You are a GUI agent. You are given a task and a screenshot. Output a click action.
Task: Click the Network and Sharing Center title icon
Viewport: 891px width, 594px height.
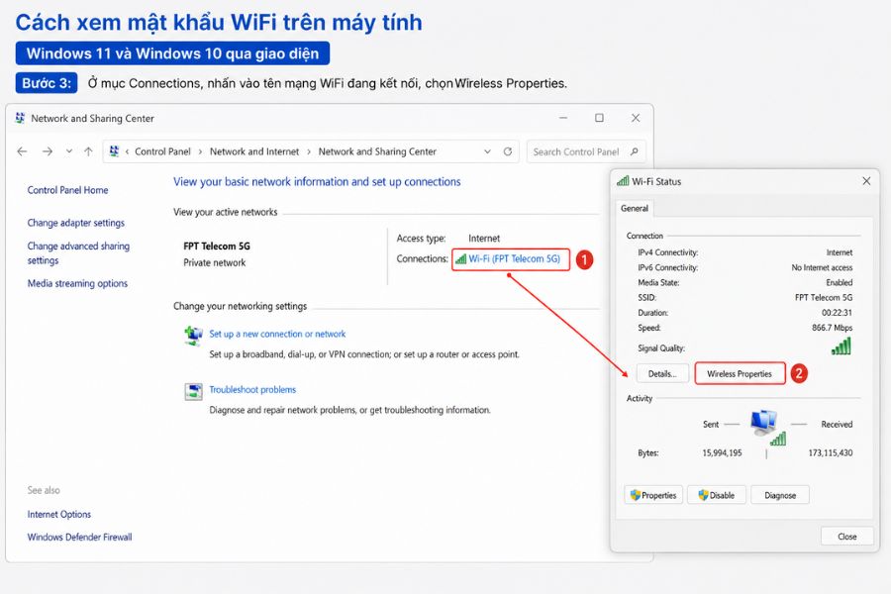coord(21,118)
